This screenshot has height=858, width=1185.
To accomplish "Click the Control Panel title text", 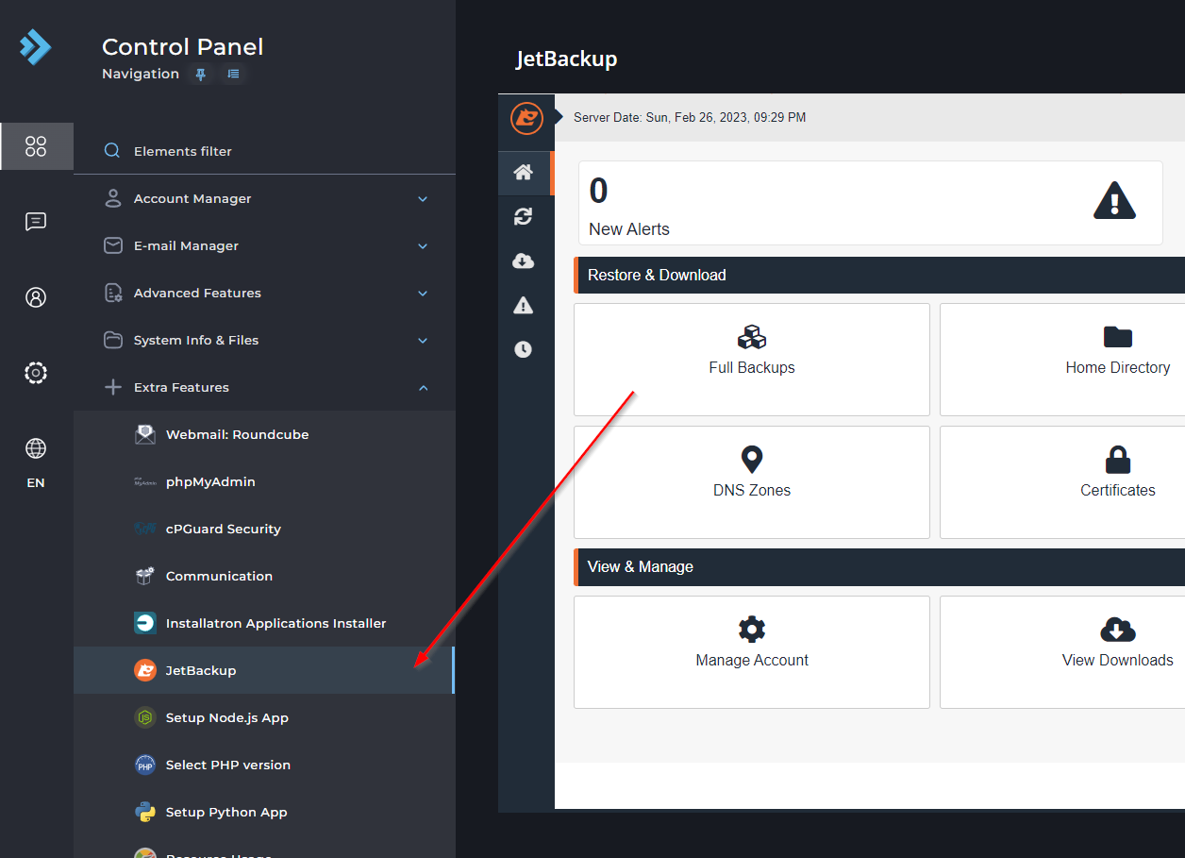I will (183, 47).
